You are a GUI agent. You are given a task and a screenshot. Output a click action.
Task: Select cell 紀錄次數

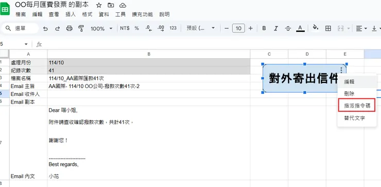(x=28, y=71)
